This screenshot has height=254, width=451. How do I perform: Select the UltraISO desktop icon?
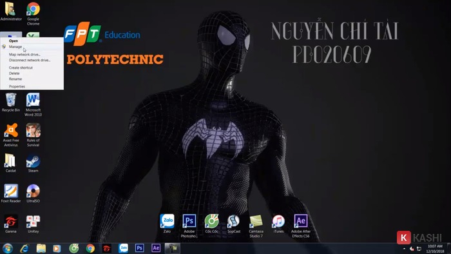(x=33, y=193)
